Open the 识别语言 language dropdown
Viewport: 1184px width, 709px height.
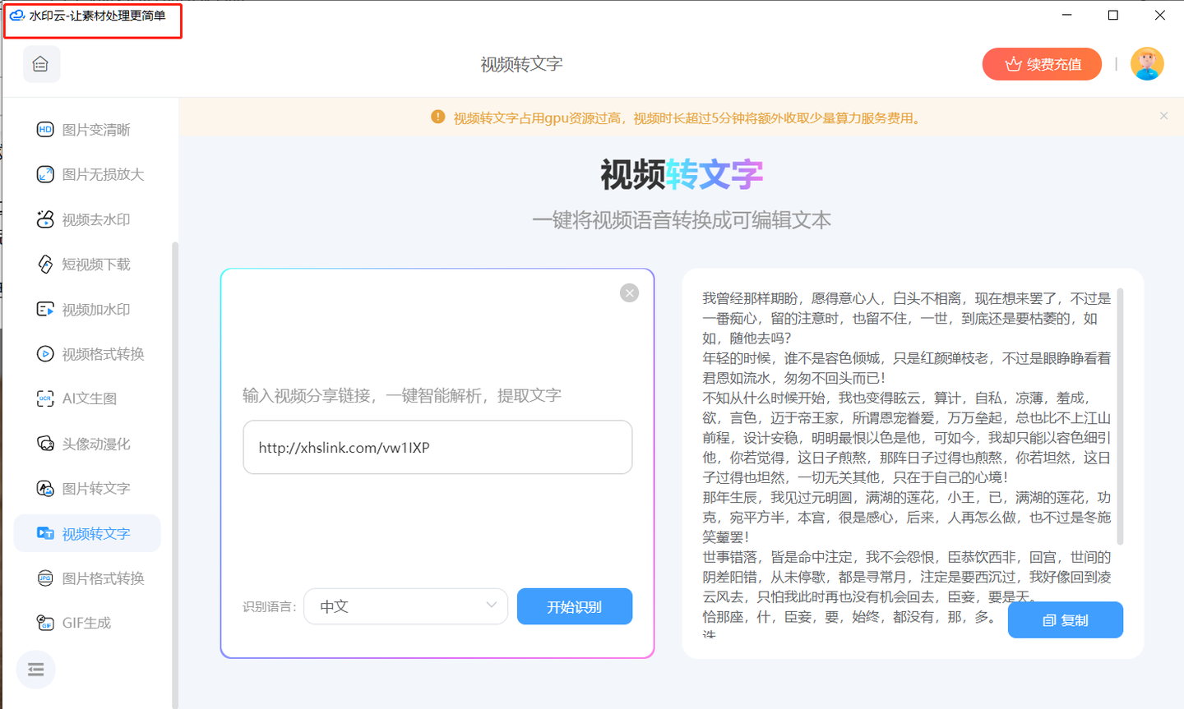[406, 606]
